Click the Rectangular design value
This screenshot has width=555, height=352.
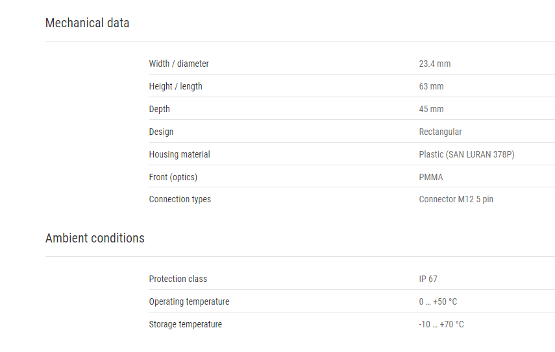pos(440,132)
